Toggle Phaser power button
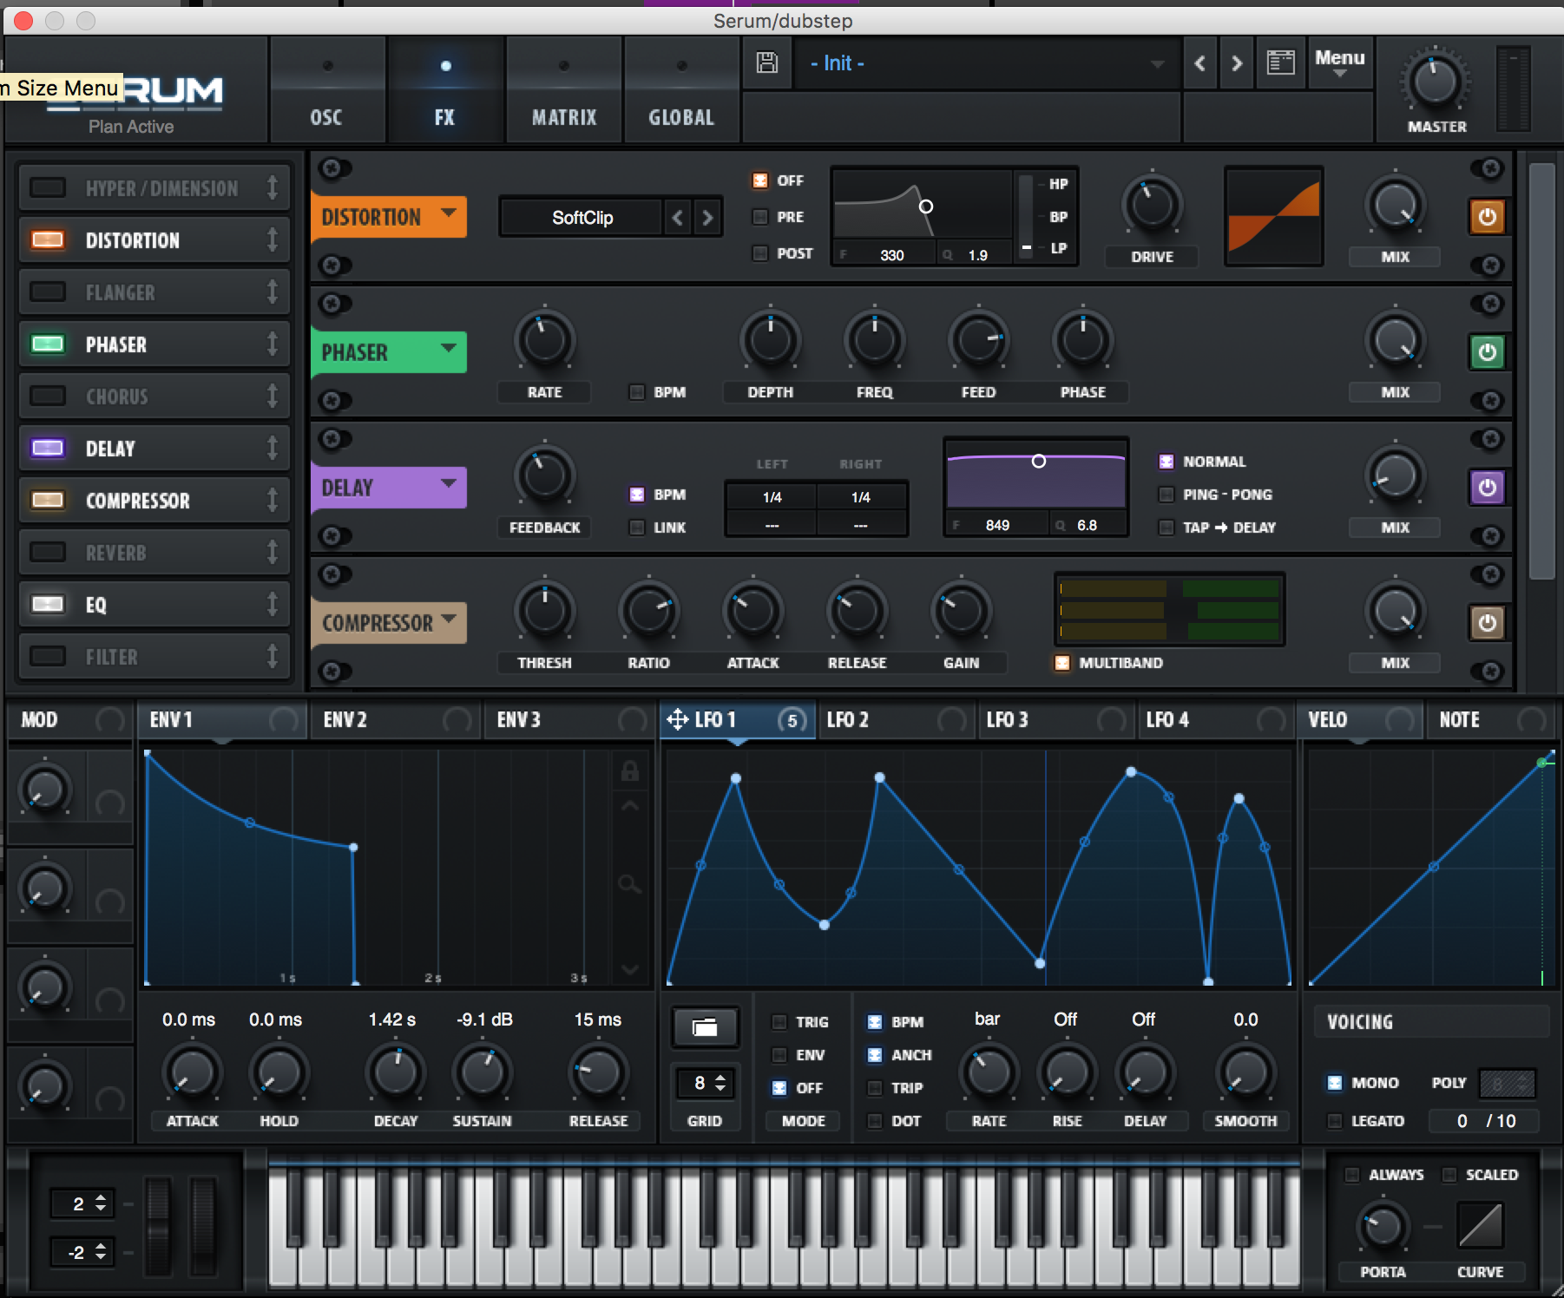The image size is (1564, 1298). click(1487, 352)
